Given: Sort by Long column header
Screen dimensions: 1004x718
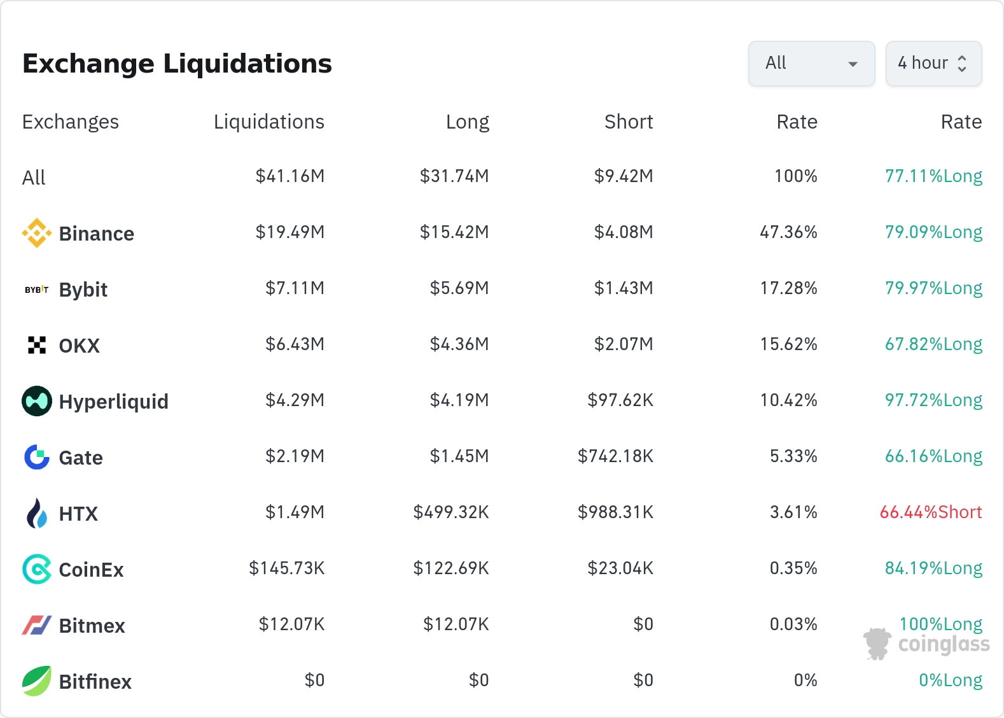Looking at the screenshot, I should click(467, 122).
